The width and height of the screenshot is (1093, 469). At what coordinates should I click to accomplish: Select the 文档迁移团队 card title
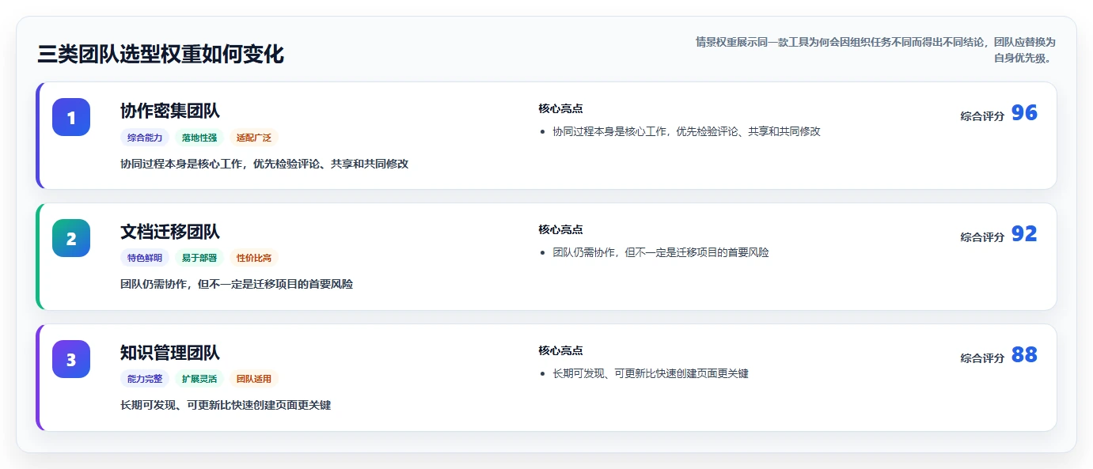tap(170, 232)
